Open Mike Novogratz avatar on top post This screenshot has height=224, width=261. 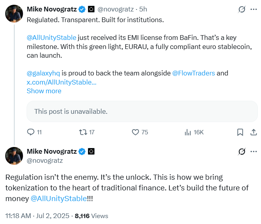[x=14, y=14]
